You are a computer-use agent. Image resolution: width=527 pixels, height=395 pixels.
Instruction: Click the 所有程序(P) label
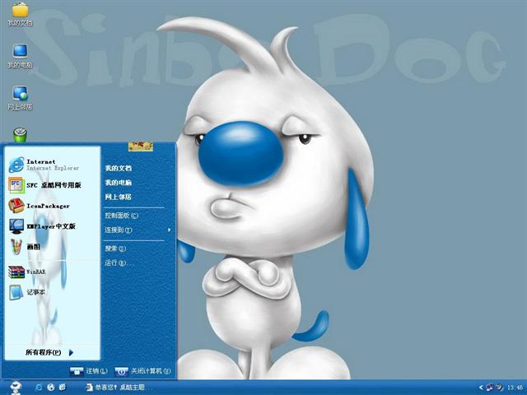44,352
